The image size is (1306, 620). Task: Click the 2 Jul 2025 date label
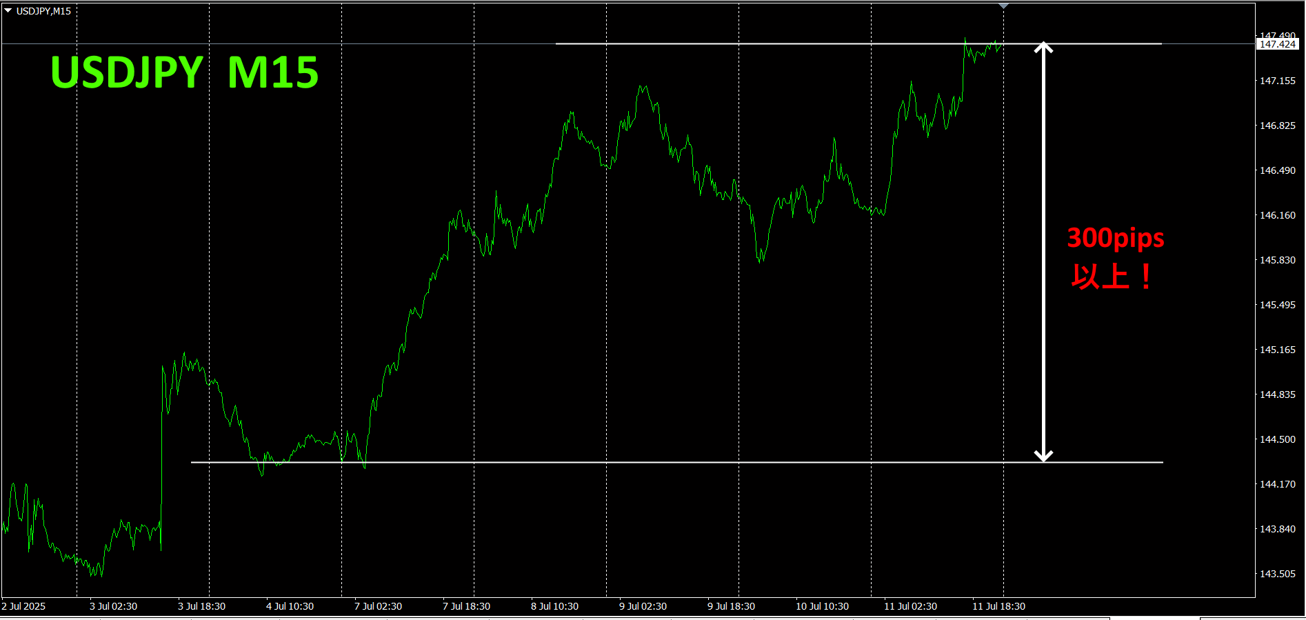point(23,606)
